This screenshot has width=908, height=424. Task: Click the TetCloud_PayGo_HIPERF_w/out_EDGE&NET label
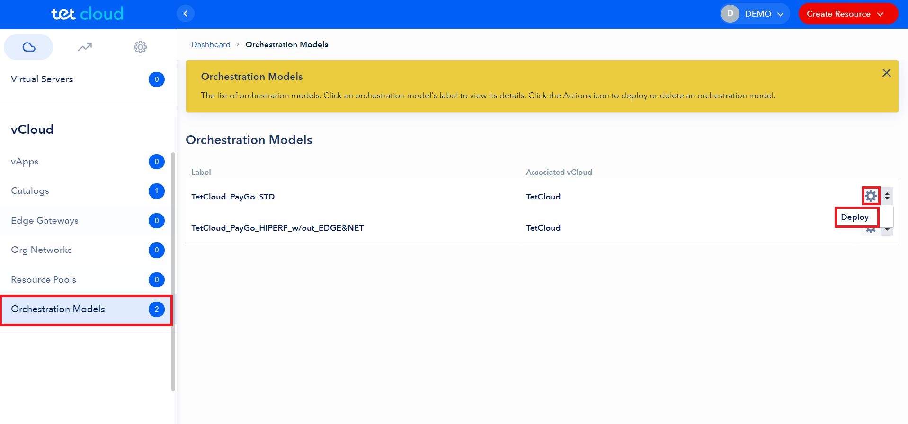[x=277, y=228]
